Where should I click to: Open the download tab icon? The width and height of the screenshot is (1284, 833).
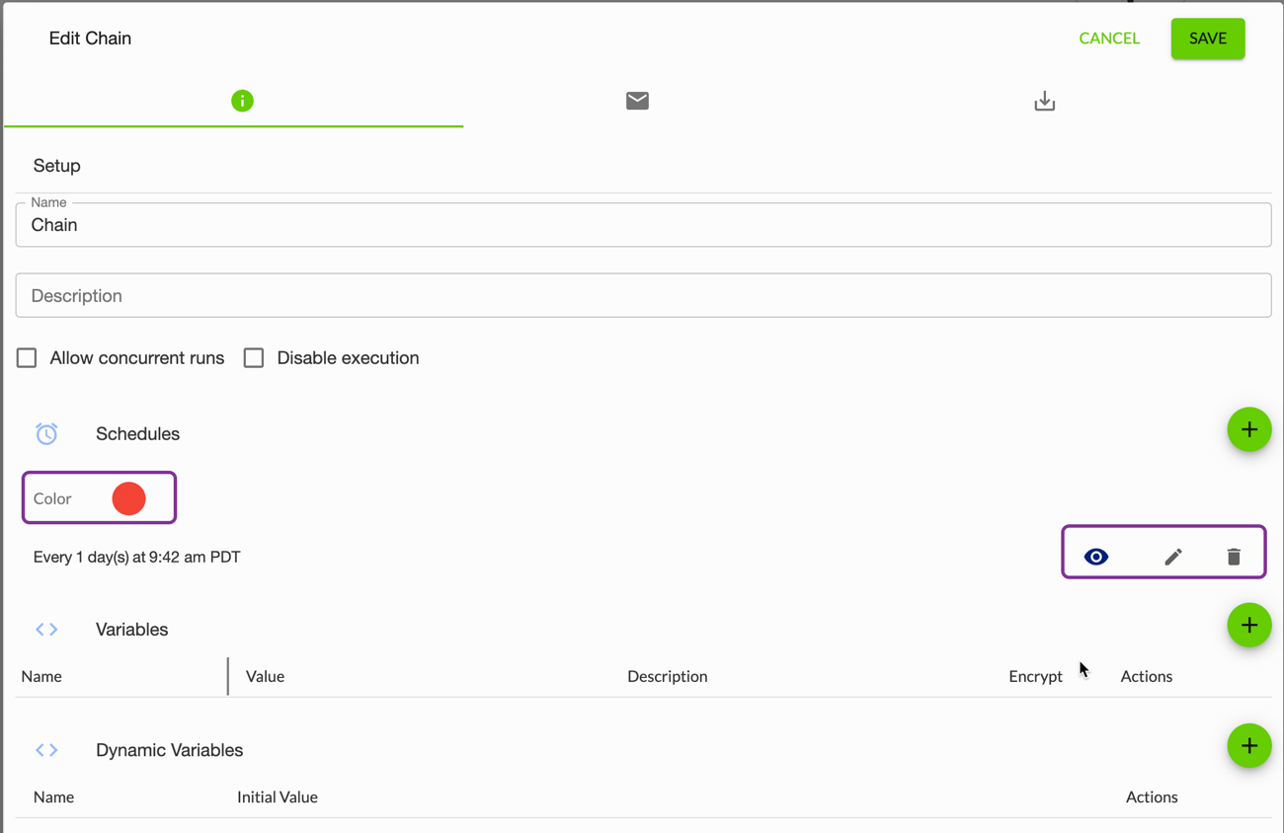point(1044,101)
